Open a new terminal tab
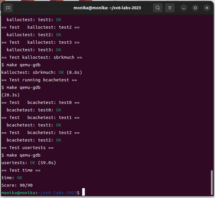Screen dimensions: 215x198 pyautogui.click(x=8, y=8)
